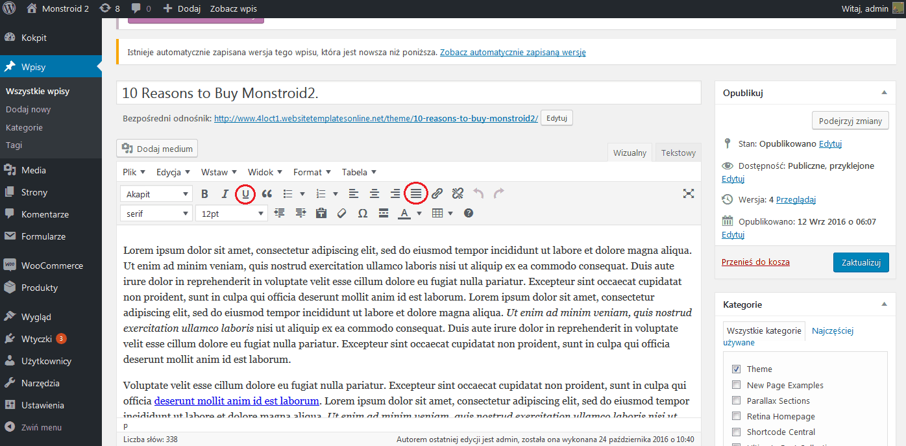Insert the Read More tag icon

(x=384, y=213)
